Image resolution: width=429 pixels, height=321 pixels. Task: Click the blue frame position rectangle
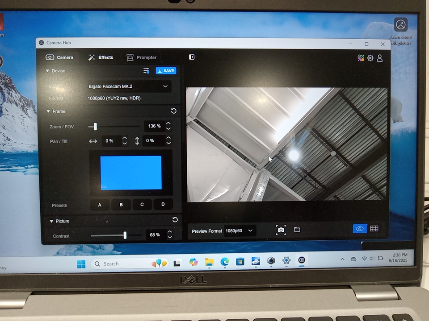click(x=131, y=173)
